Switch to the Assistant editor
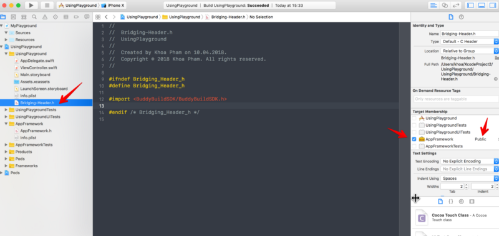 tap(445, 6)
